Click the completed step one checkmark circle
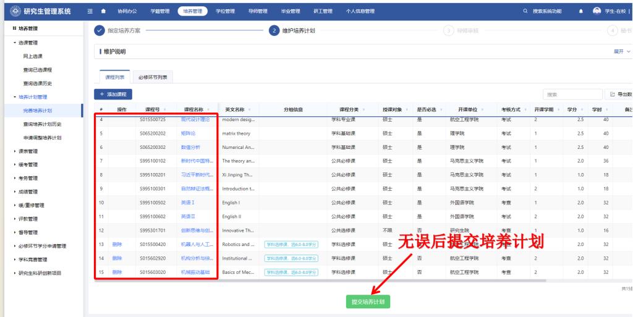Screen dimensions: 633x317 (100, 32)
